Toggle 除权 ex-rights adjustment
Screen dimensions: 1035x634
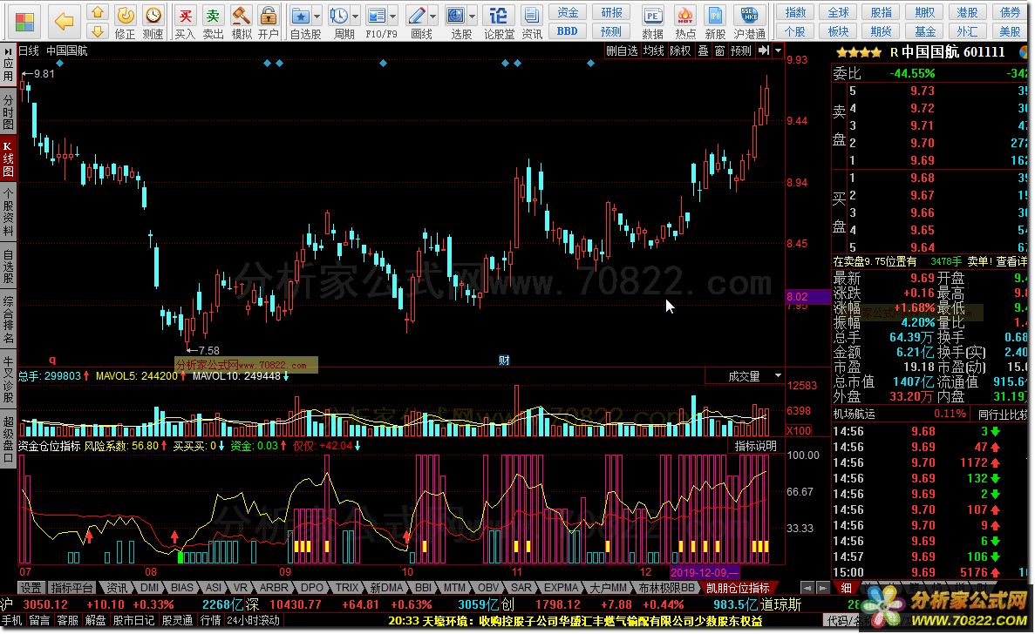680,51
